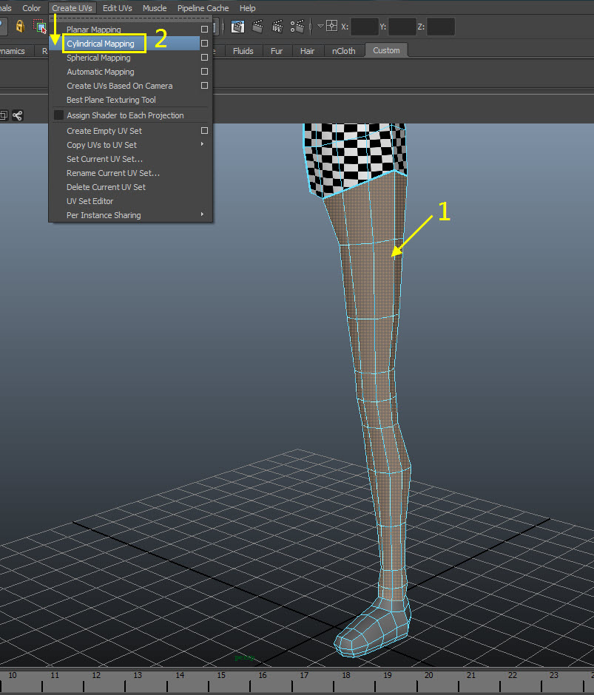This screenshot has width=594, height=695.
Task: Start an IPR render
Action: click(x=277, y=27)
